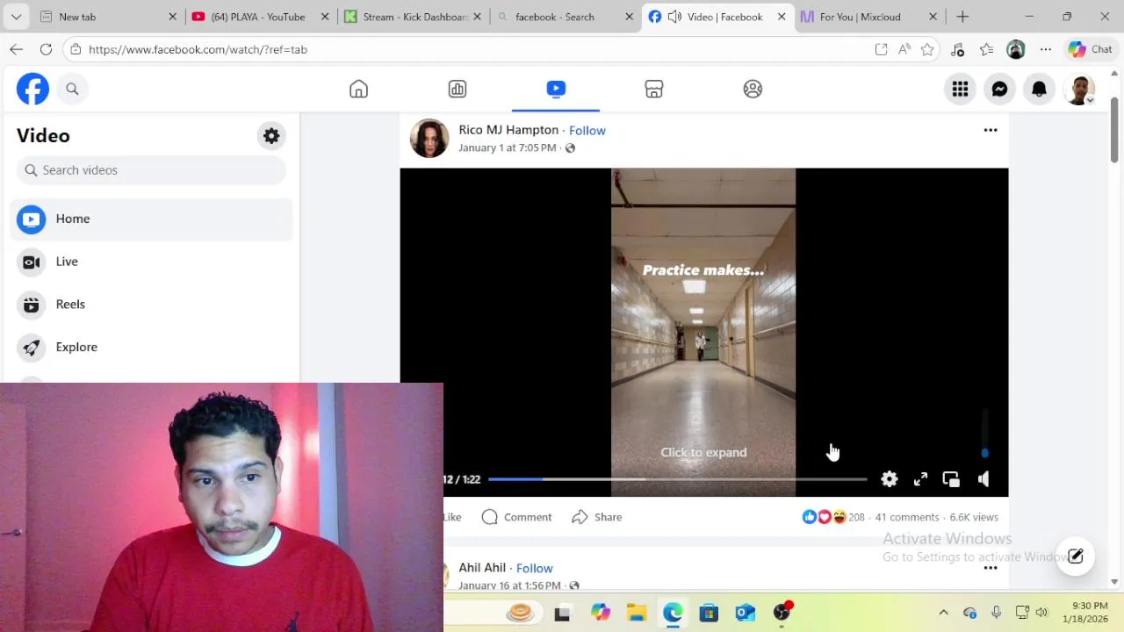
Task: Open Rico MJ Hampton profile name link
Action: 508,130
